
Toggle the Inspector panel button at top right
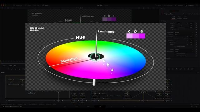point(190,5)
